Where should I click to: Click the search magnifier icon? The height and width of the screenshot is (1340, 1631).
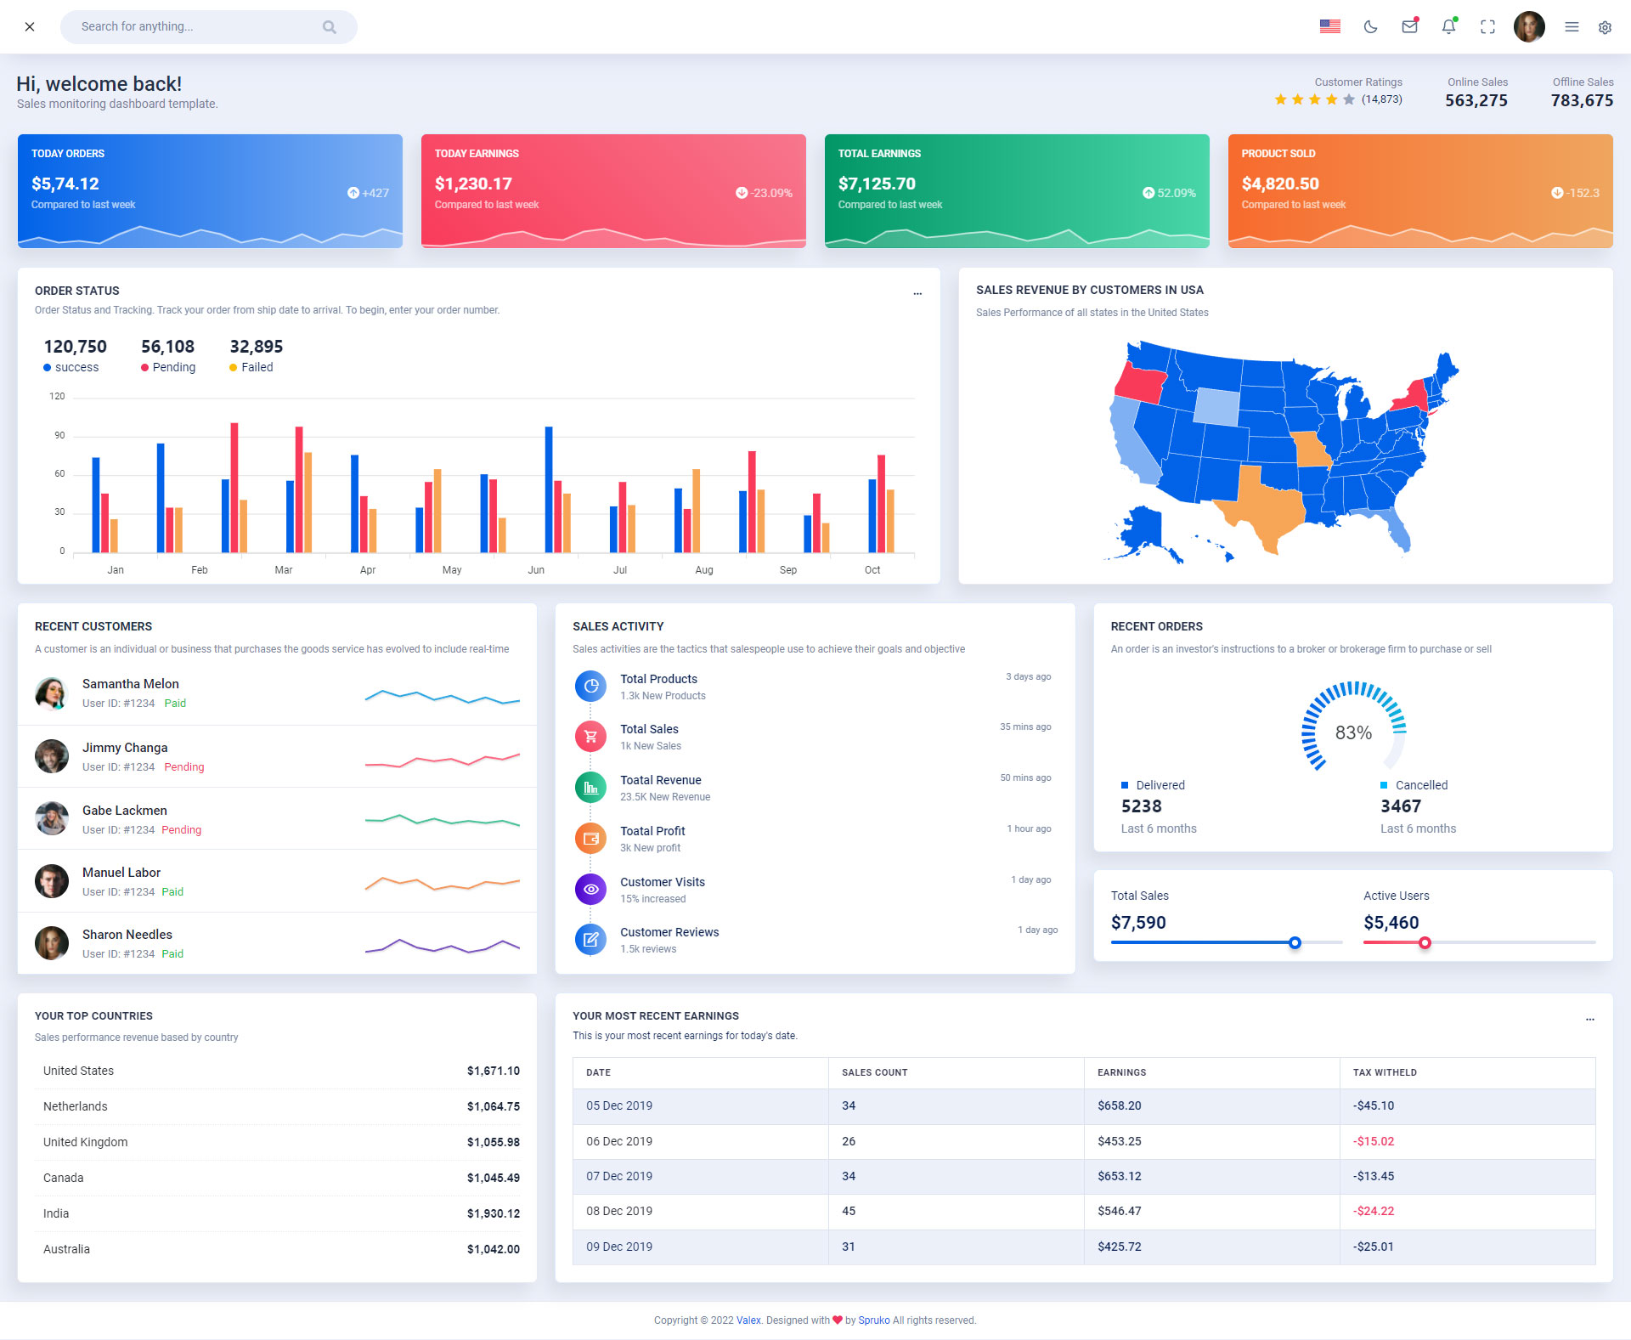330,27
